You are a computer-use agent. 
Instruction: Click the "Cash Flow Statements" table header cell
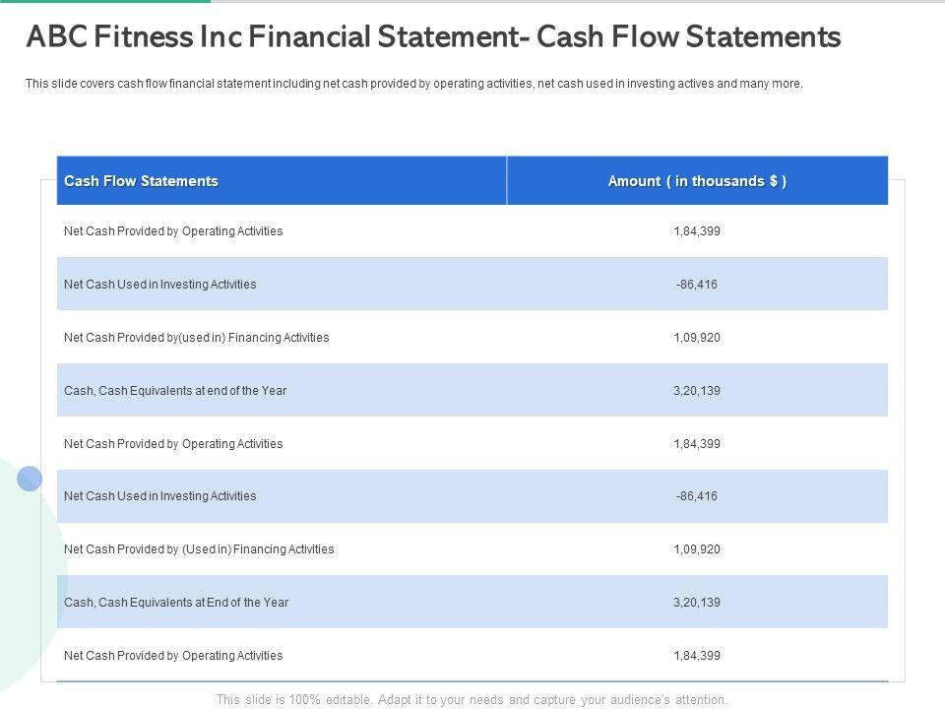click(x=141, y=181)
